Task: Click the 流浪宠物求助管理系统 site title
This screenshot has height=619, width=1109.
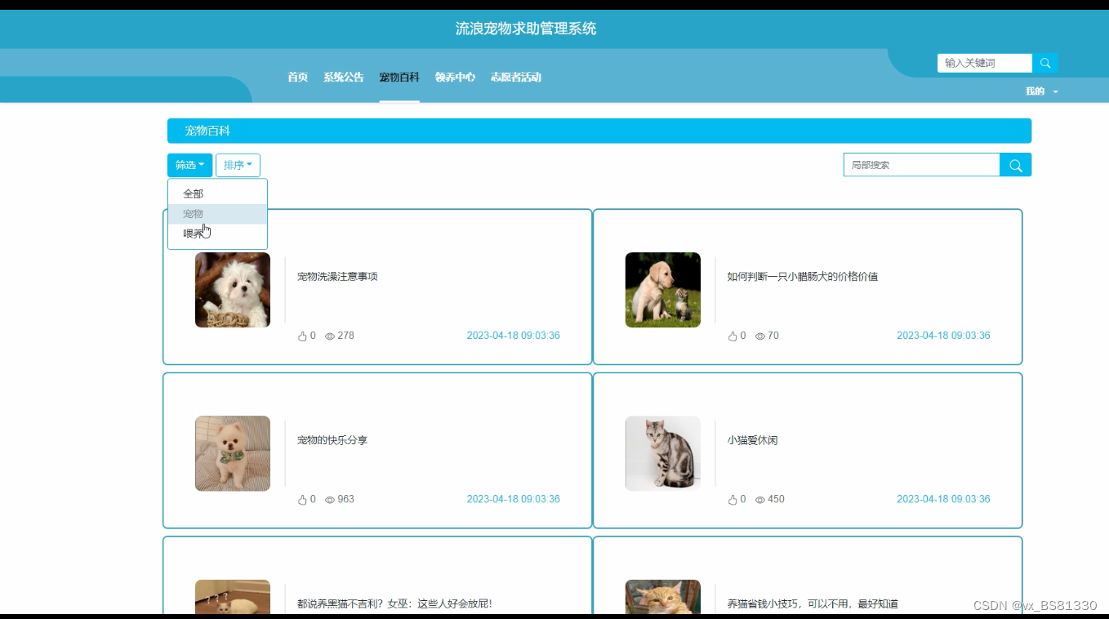Action: (x=526, y=29)
